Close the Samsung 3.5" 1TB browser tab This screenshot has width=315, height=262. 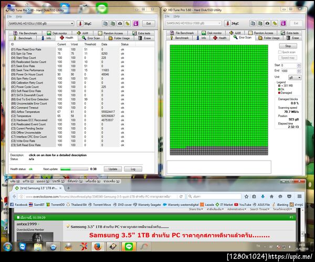tap(60, 188)
